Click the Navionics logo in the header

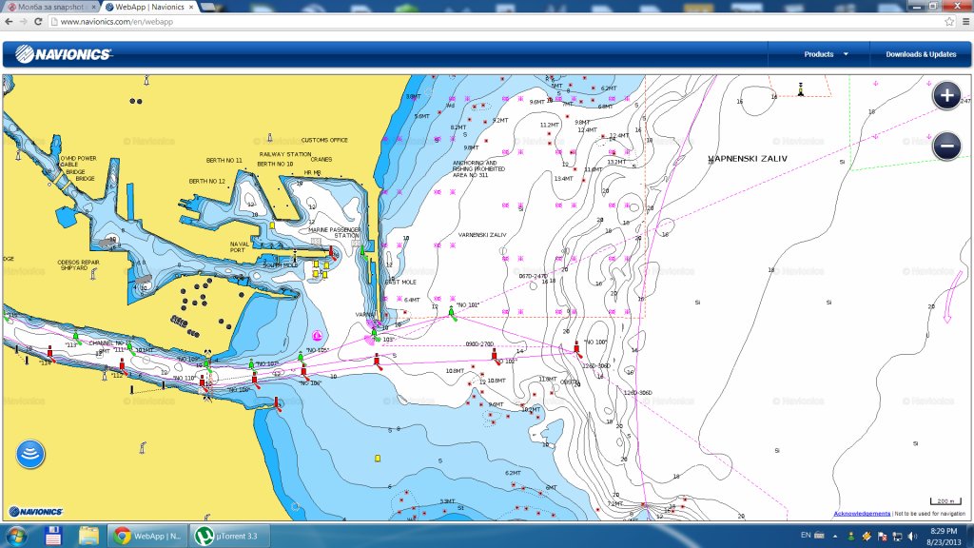click(63, 54)
